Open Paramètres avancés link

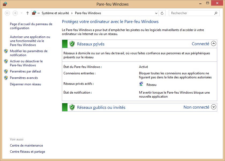point(24,78)
